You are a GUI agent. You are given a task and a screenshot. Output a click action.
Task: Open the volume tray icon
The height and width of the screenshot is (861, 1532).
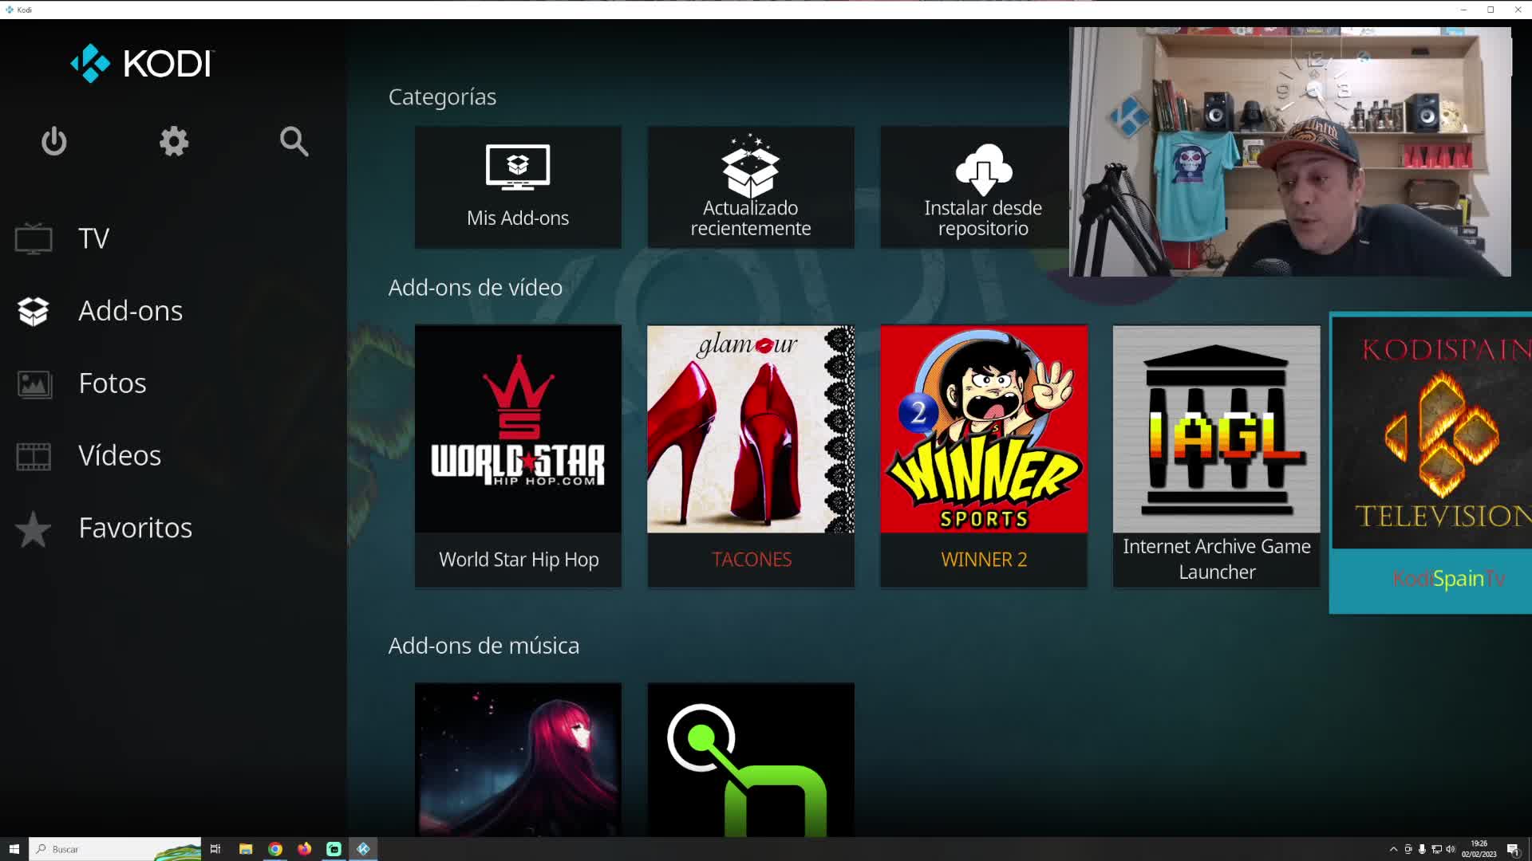1451,849
